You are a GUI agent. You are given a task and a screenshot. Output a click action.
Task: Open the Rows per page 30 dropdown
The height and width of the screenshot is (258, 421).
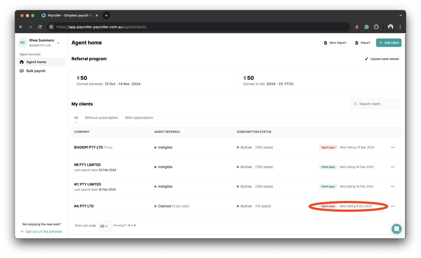(x=104, y=226)
